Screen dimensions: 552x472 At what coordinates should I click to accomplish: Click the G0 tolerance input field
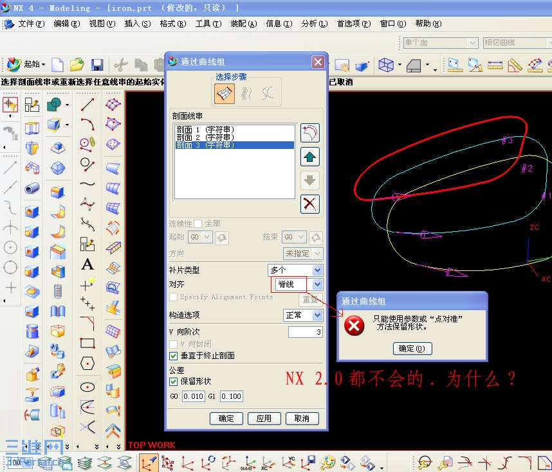coord(193,396)
